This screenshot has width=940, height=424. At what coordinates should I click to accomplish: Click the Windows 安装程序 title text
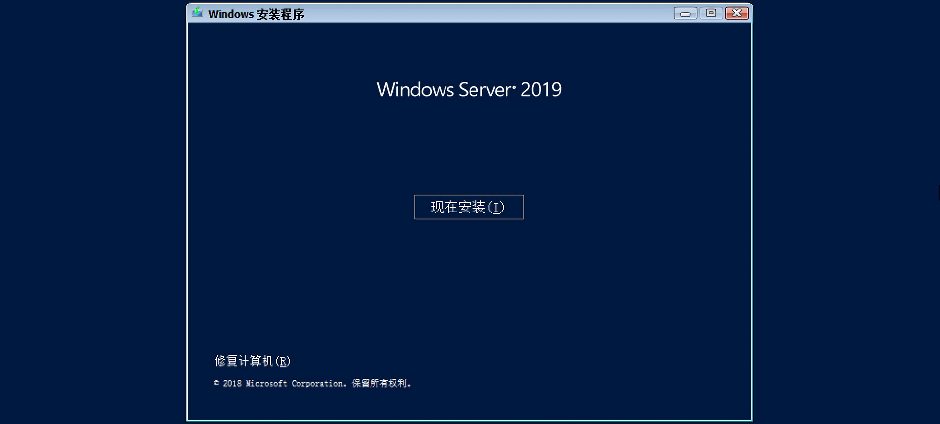[256, 14]
